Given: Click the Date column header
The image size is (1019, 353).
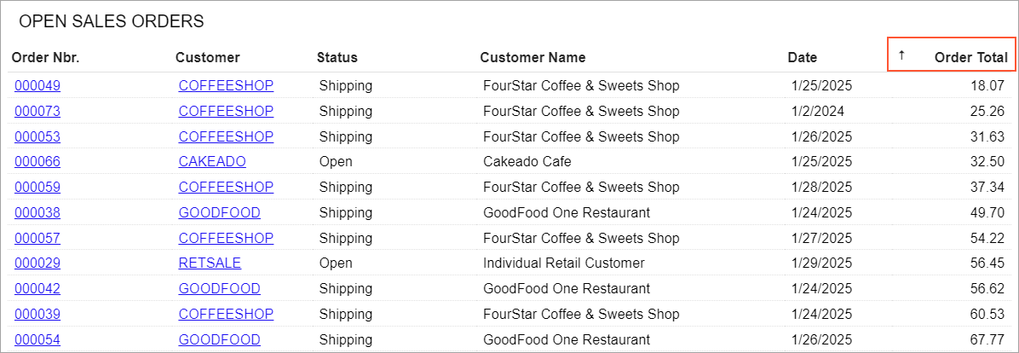Looking at the screenshot, I should pyautogui.click(x=802, y=58).
